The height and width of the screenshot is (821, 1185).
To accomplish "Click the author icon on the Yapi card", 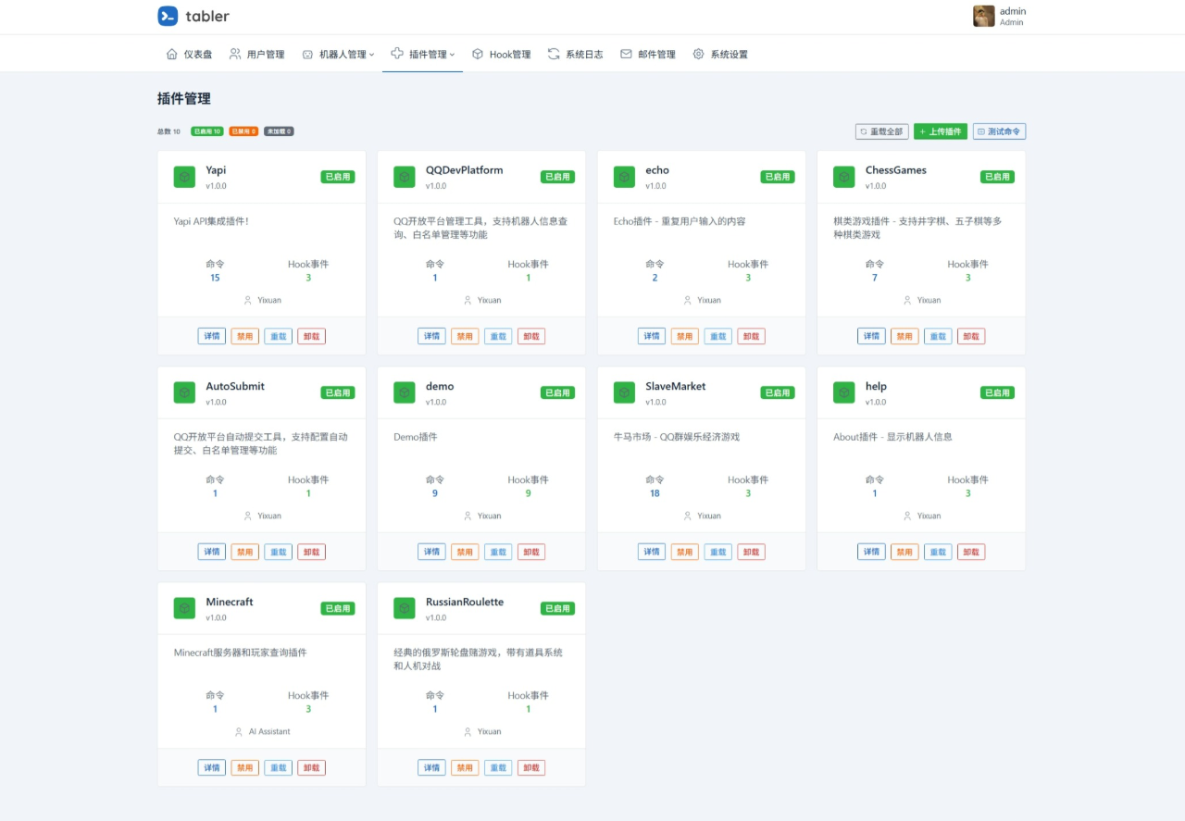I will 247,300.
